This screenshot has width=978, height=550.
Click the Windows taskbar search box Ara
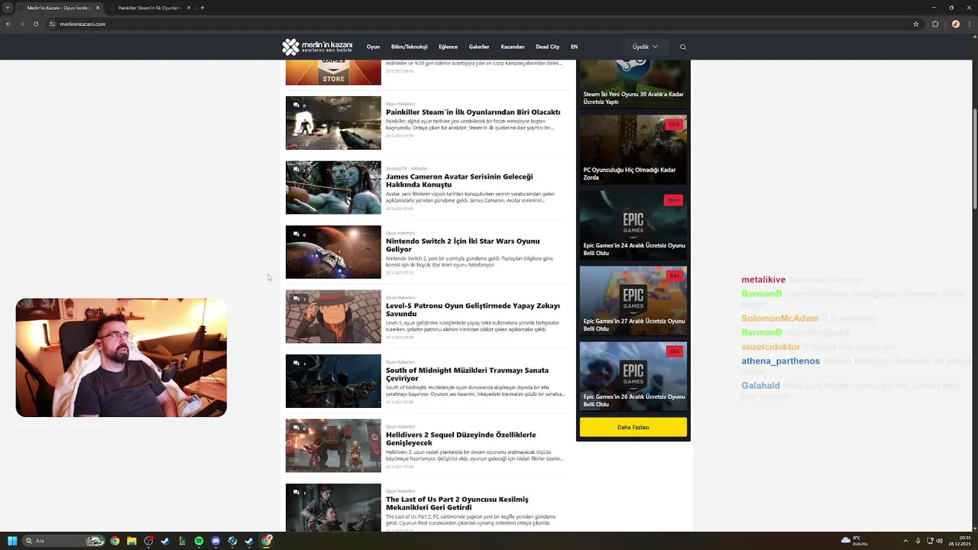tap(63, 541)
